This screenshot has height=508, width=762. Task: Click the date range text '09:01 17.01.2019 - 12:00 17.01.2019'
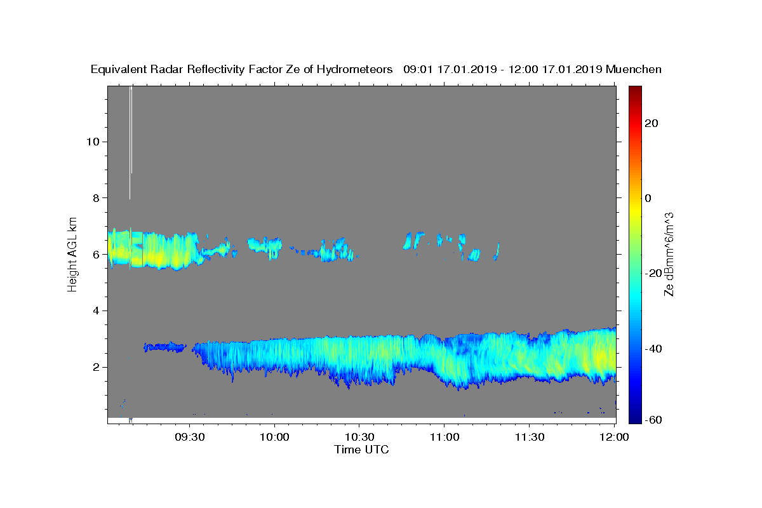coord(503,69)
